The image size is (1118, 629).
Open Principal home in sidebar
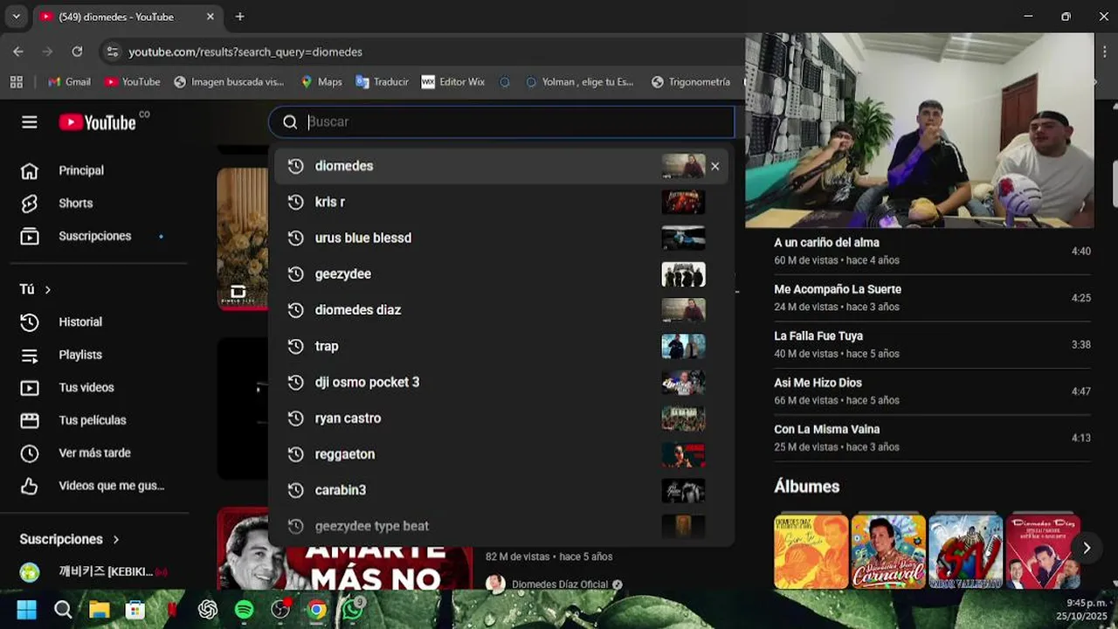pos(81,170)
